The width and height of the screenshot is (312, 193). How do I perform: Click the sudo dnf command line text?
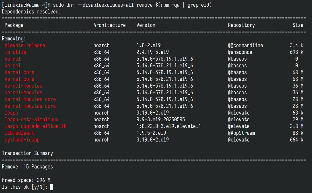pyautogui.click(x=132, y=5)
